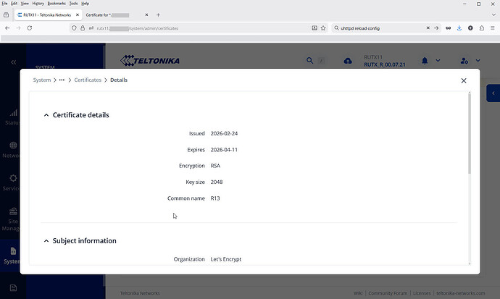Open the History menu
The height and width of the screenshot is (299, 500).
[x=38, y=4]
